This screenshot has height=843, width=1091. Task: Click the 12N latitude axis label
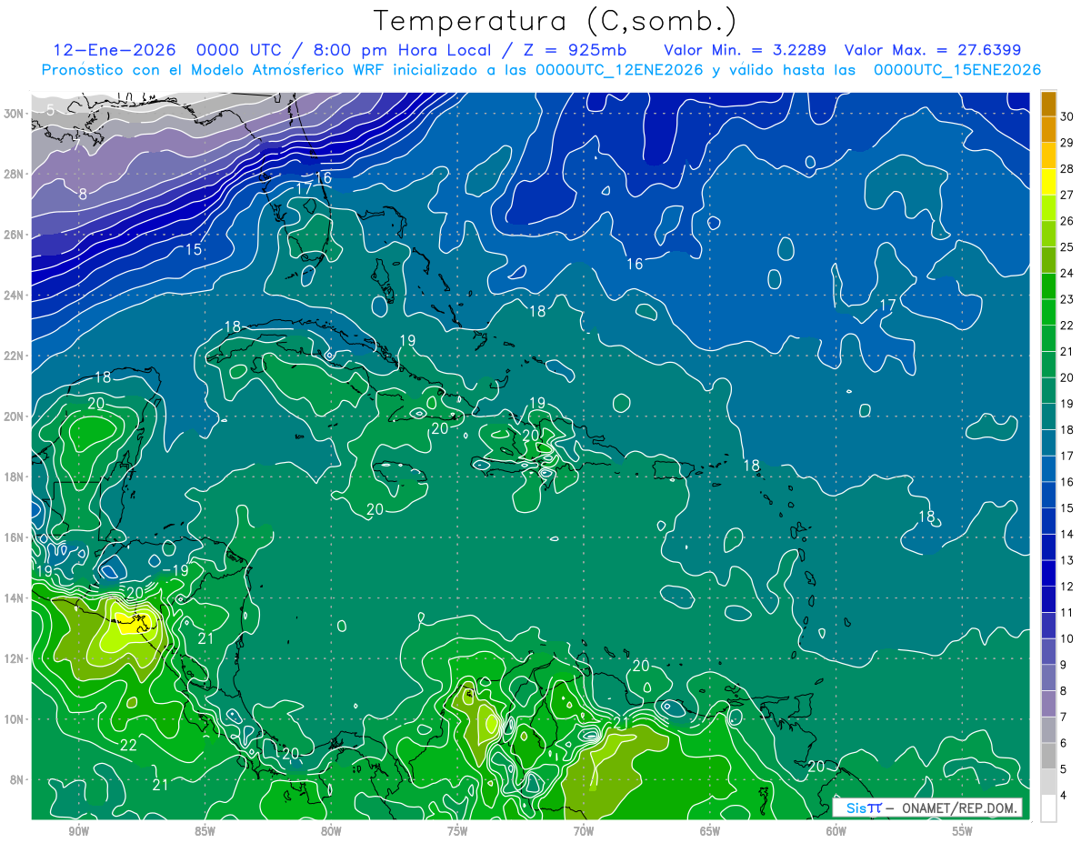point(15,658)
